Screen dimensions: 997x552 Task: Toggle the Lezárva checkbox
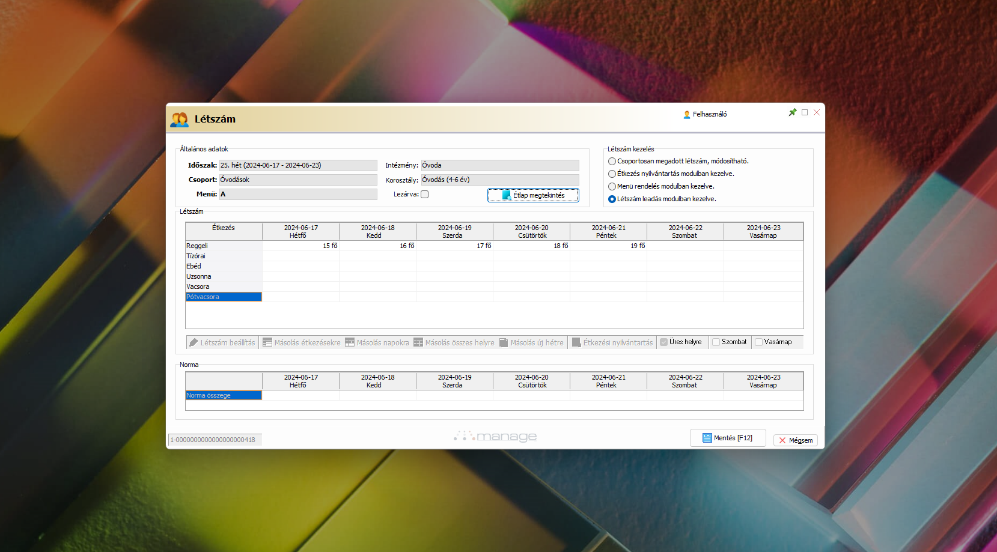[425, 194]
